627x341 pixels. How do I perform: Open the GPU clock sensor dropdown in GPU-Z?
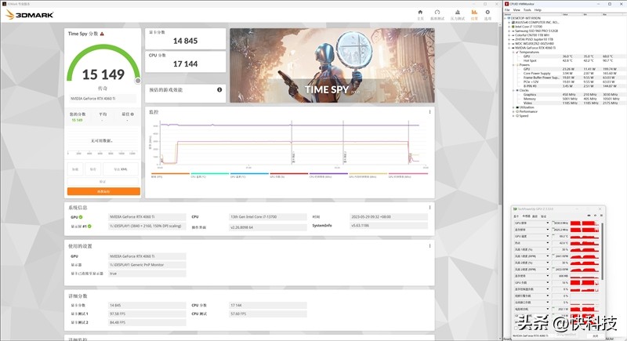pyautogui.click(x=548, y=223)
